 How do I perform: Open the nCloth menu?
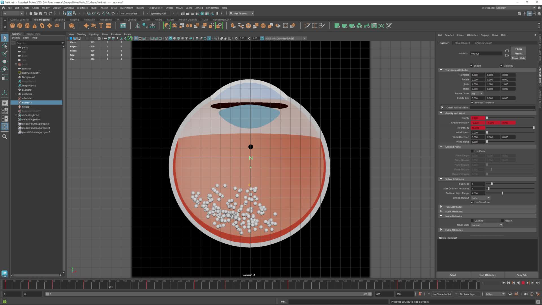(x=104, y=8)
